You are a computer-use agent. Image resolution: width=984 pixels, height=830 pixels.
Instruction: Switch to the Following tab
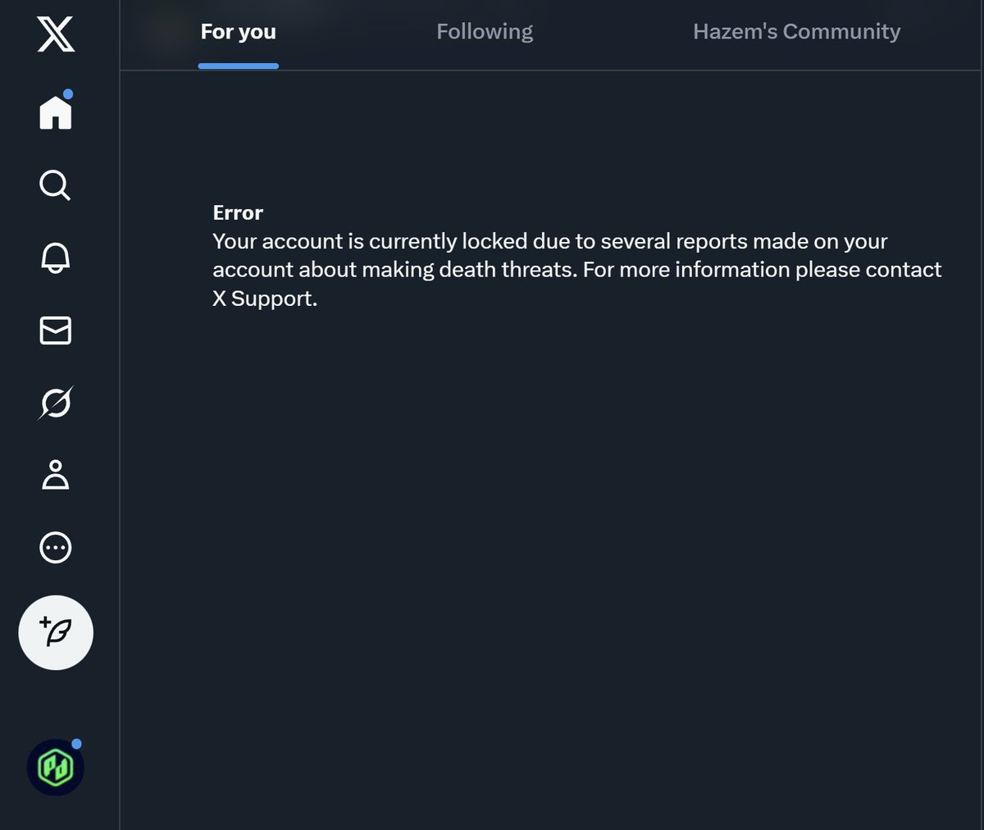pos(485,32)
